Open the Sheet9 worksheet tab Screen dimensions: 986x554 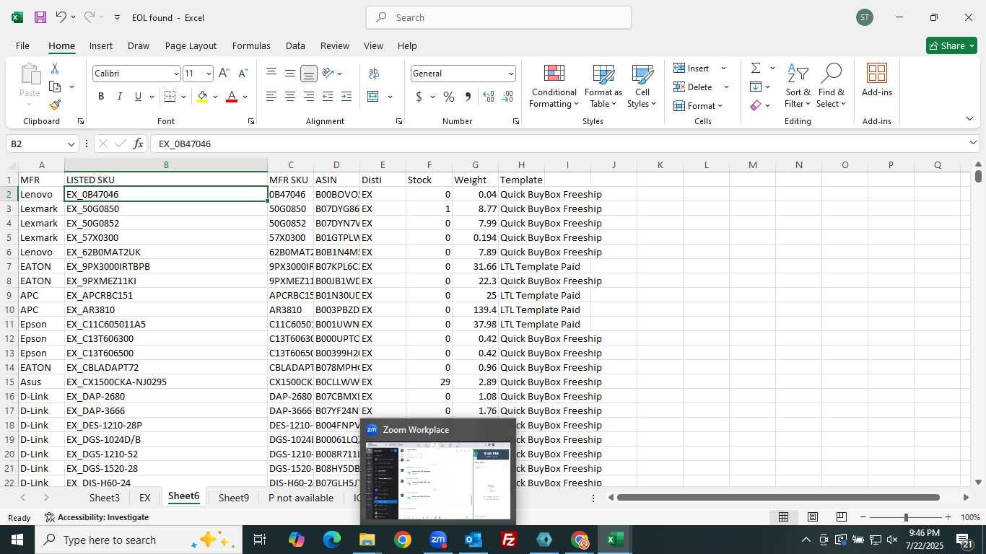(x=234, y=498)
